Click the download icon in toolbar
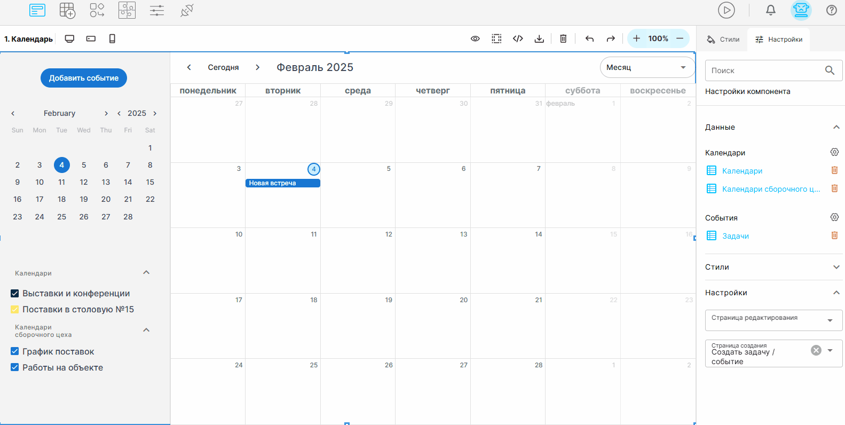This screenshot has height=425, width=845. coord(539,38)
